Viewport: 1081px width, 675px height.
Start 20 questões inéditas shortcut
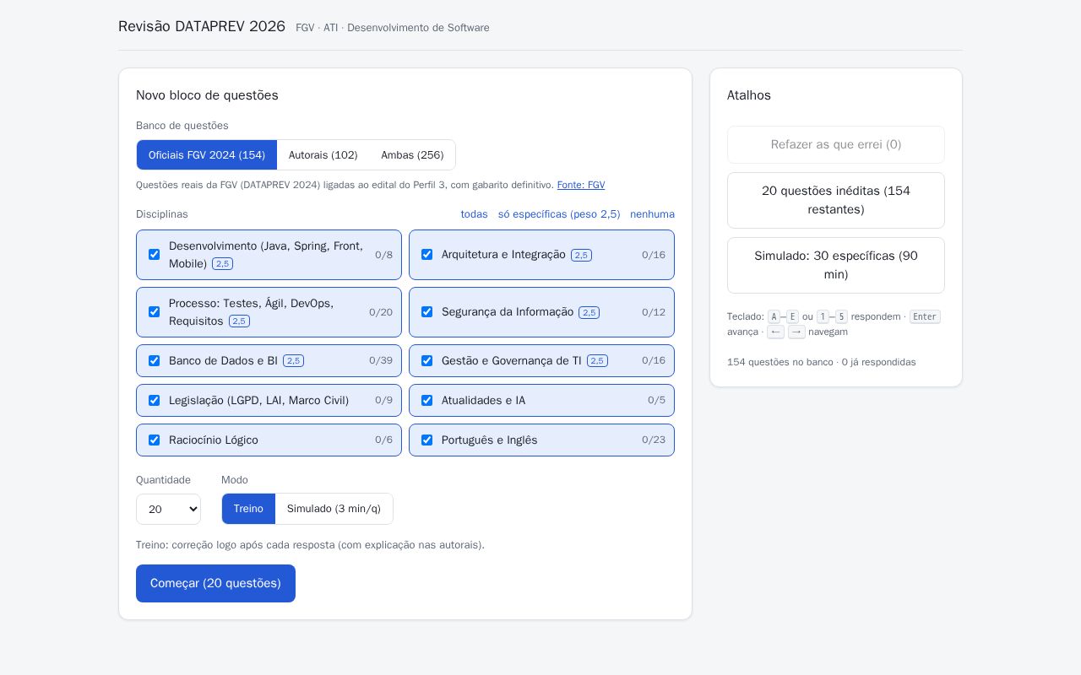coord(836,200)
